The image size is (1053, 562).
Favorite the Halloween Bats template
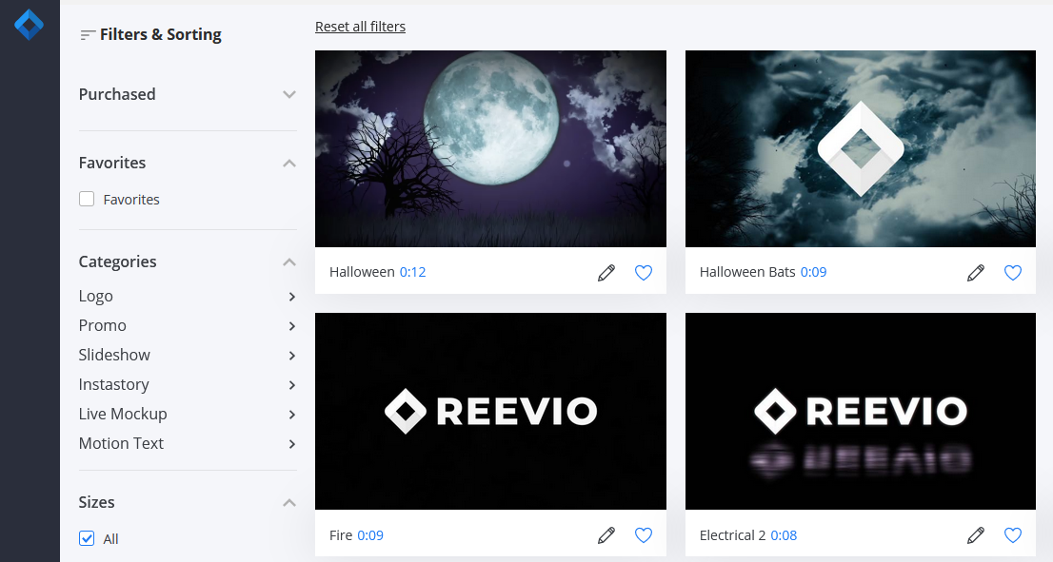tap(1012, 272)
